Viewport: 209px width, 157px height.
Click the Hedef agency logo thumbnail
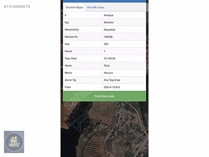click(14, 142)
